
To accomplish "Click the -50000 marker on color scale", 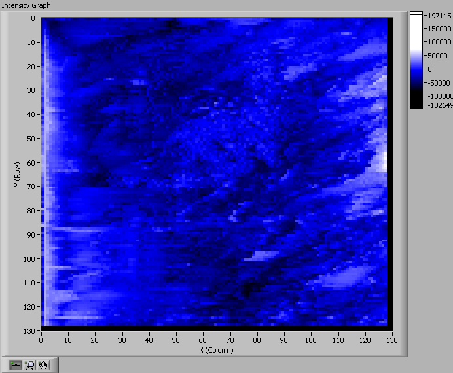I will (439, 83).
